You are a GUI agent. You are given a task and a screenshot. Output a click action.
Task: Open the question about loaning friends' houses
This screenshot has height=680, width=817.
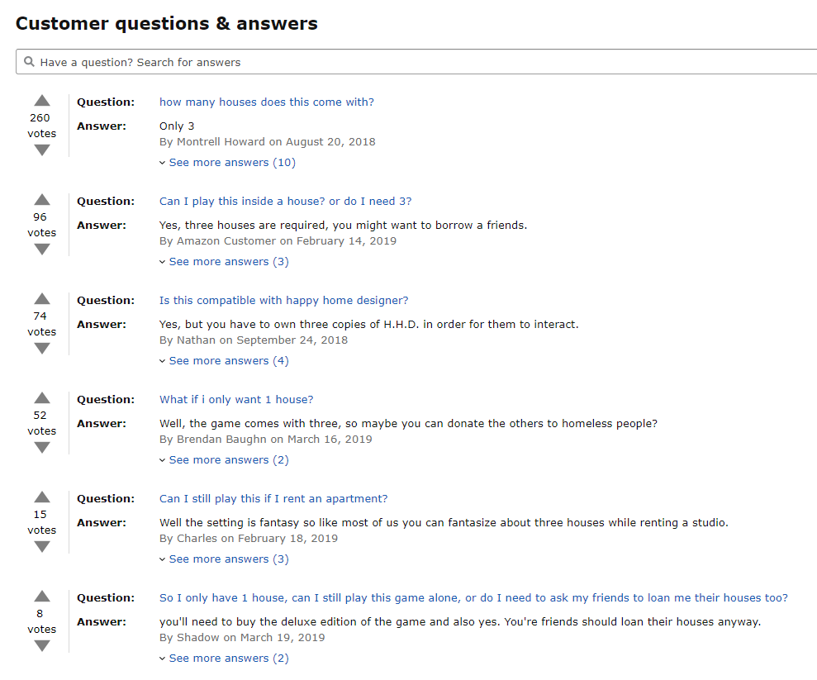(473, 597)
